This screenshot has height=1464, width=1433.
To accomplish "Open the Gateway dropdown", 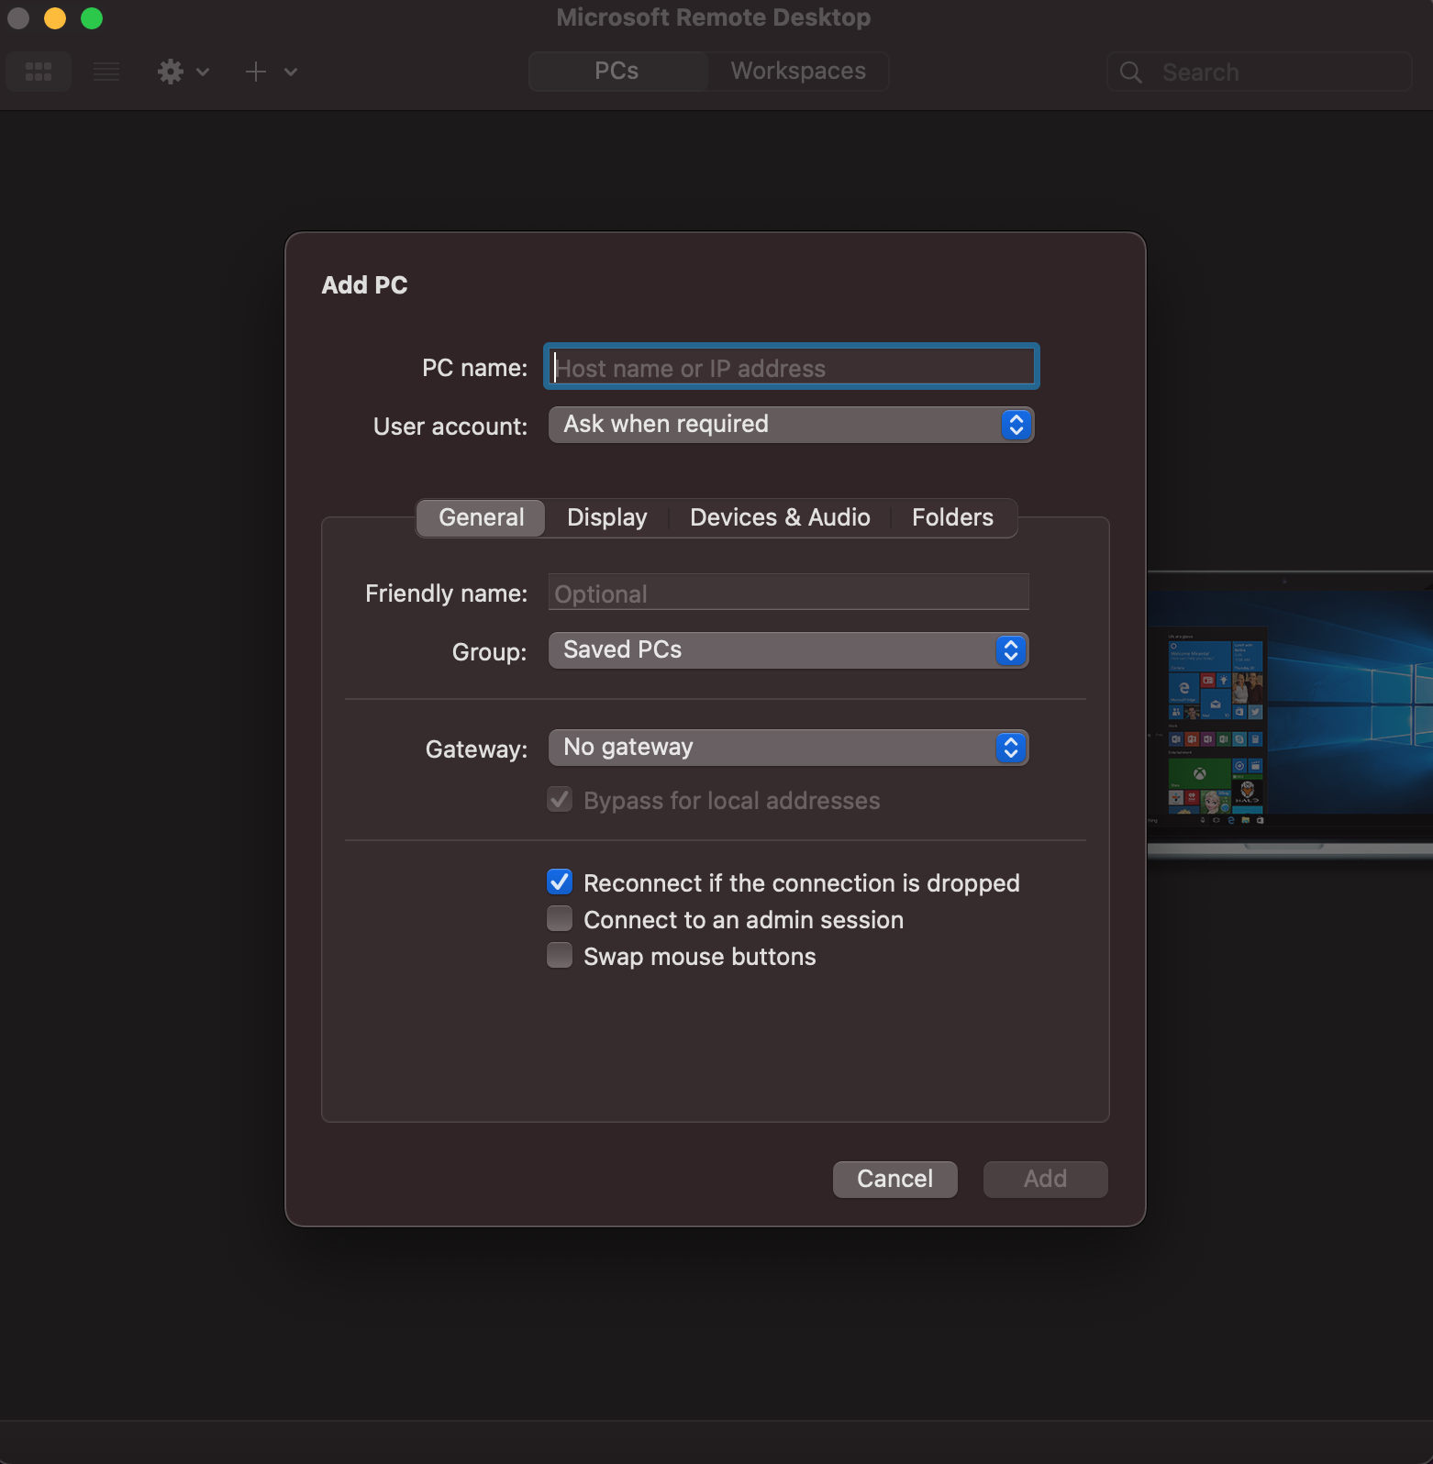I will tap(788, 748).
